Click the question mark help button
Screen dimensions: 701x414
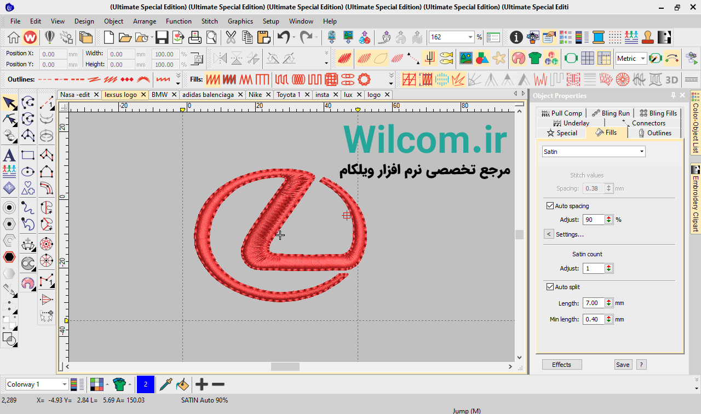(x=641, y=365)
